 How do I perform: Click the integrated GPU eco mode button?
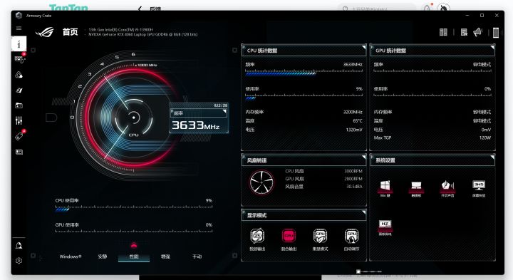point(320,239)
